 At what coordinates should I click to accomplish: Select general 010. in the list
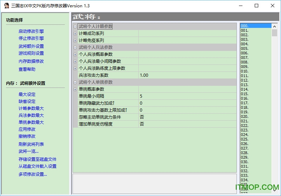click(x=256, y=71)
